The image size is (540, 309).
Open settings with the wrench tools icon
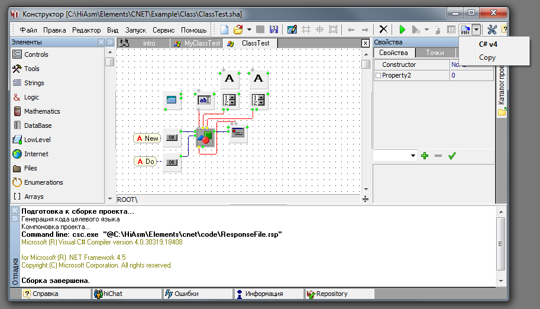(x=492, y=30)
